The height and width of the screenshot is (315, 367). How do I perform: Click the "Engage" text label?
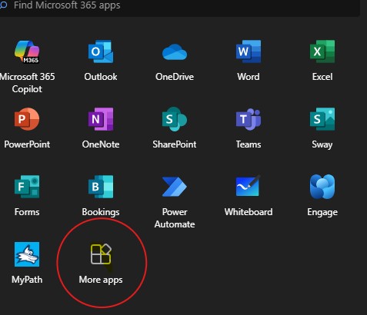(x=322, y=212)
